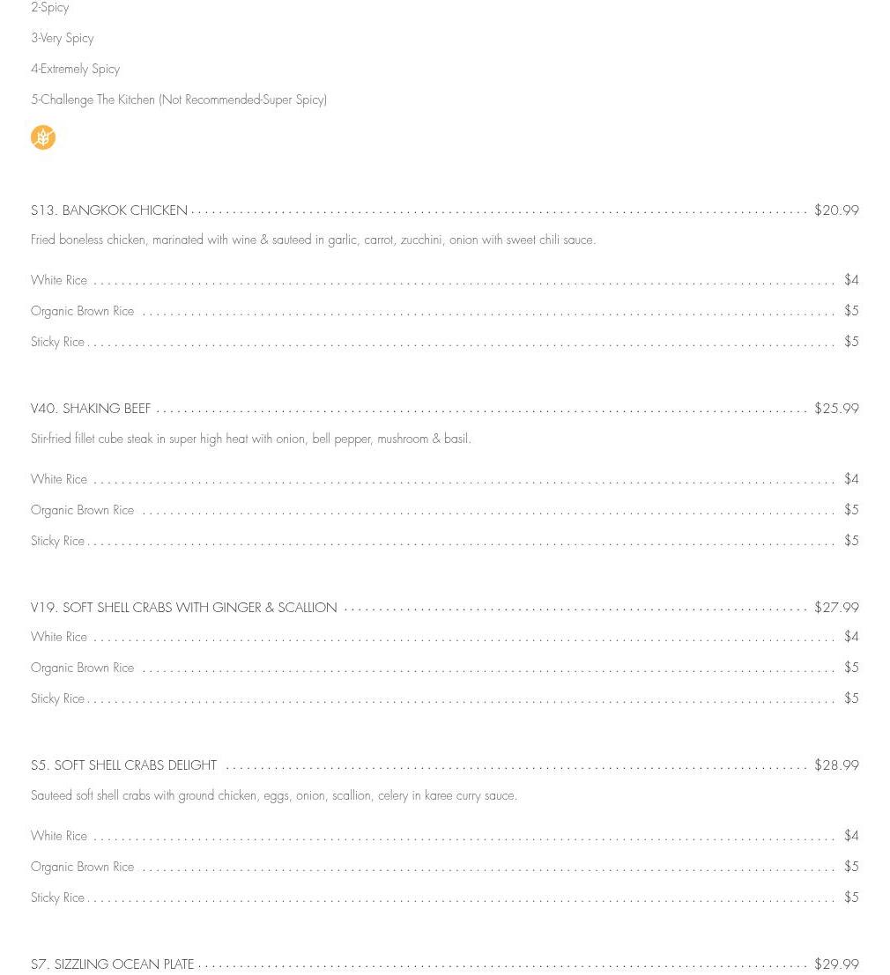890x975 pixels.
Task: Click the $29.99 Sizzling Ocean Plate price
Action: tap(836, 964)
